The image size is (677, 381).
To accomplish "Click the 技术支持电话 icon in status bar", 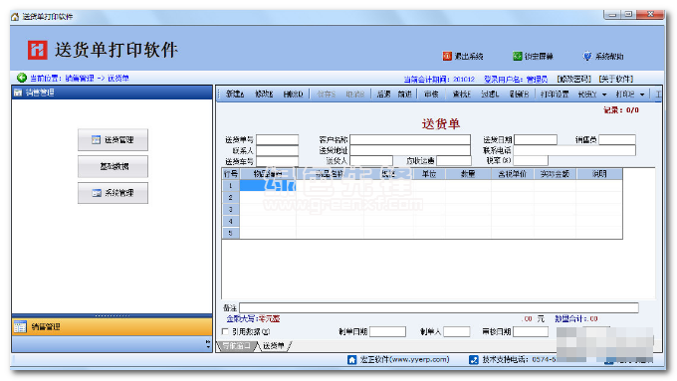I will pyautogui.click(x=474, y=359).
